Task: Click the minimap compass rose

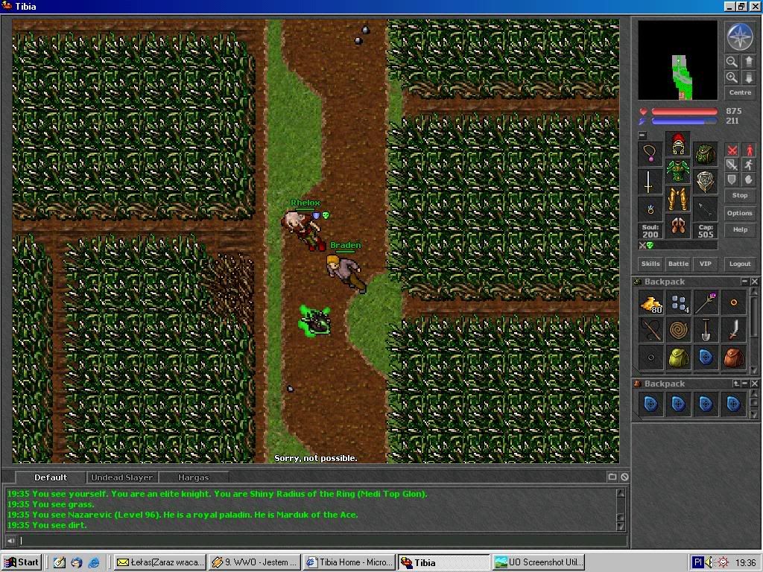Action: pos(740,37)
